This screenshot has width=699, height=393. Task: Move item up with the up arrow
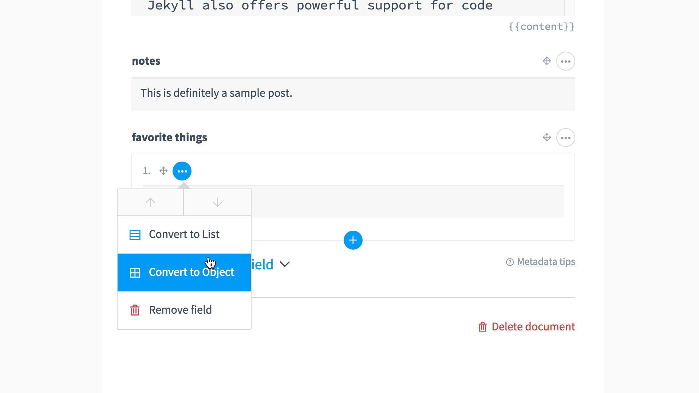coord(150,202)
